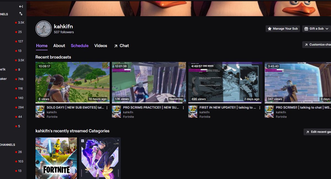Play the 3:45:40 broadcast thumbnail

point(298,83)
